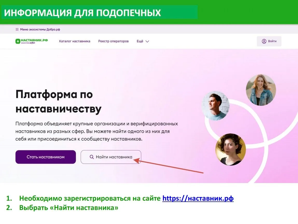
Task: Click the user profile icon in Войти
Action: pyautogui.click(x=264, y=41)
